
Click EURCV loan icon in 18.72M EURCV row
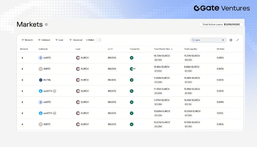(78, 58)
